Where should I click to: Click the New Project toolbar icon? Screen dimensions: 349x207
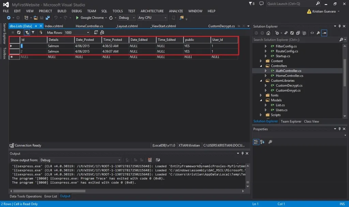[x=26, y=18]
